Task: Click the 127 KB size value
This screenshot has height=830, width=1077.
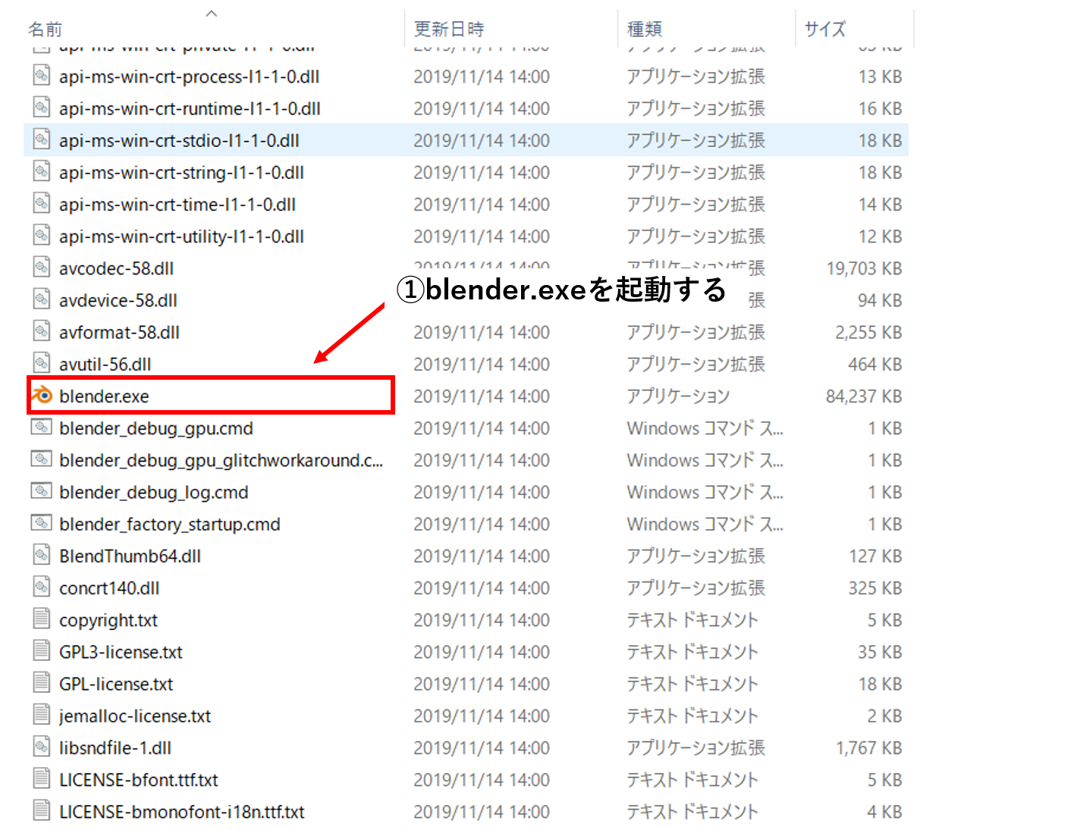Action: (x=875, y=556)
